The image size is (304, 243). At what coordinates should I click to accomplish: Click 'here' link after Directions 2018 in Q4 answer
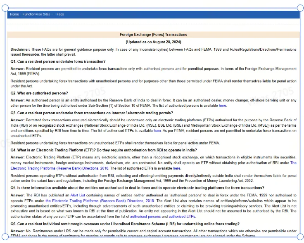(x=177, y=168)
